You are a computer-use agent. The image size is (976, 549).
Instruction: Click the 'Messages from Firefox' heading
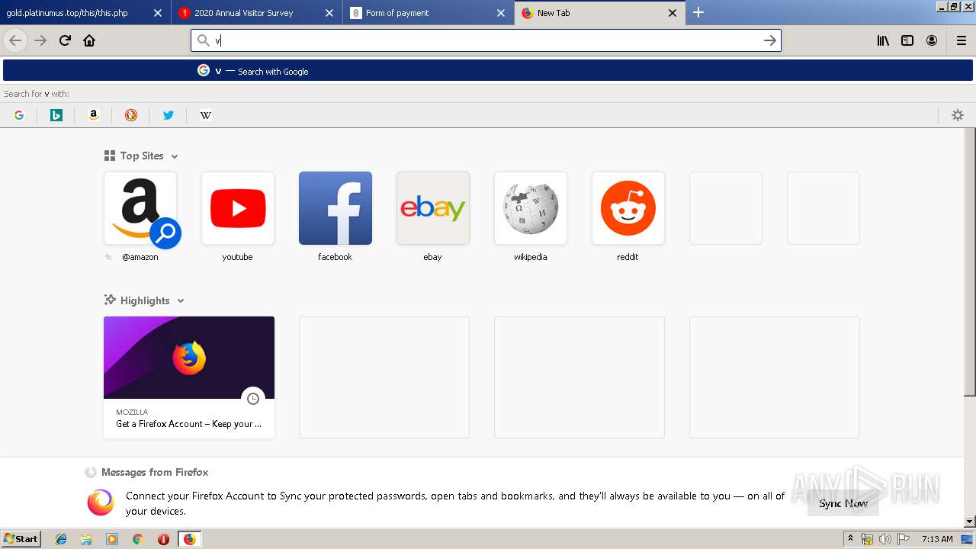(x=155, y=472)
